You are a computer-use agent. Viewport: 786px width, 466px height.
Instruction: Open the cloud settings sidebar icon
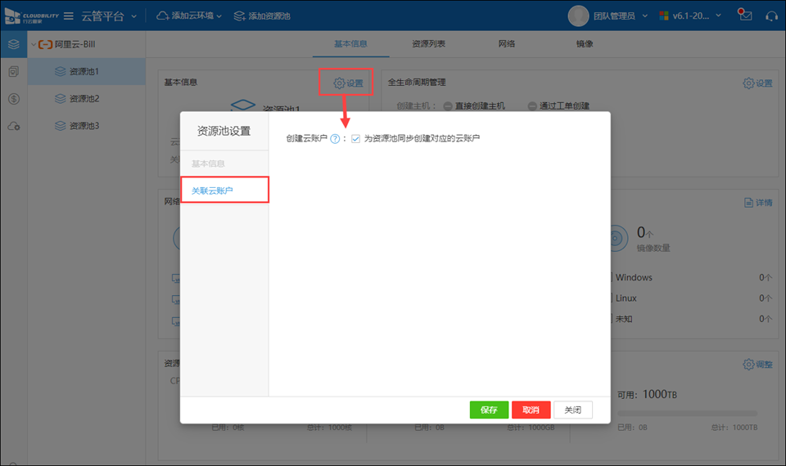point(14,126)
